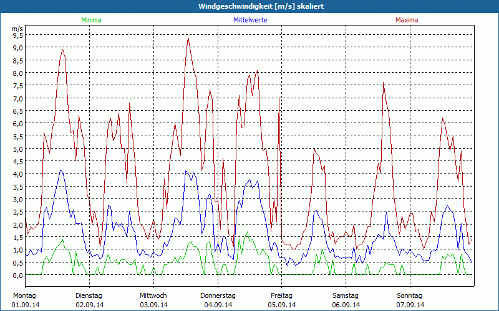Click the 6,0 y-axis value
The width and height of the screenshot is (499, 311).
click(18, 123)
